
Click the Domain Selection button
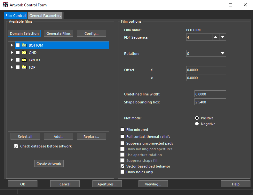pos(24,33)
